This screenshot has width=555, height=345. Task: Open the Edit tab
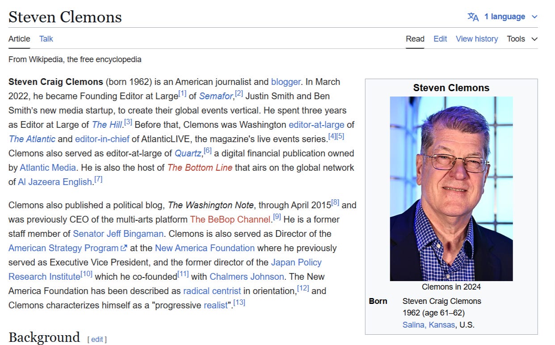(x=440, y=39)
